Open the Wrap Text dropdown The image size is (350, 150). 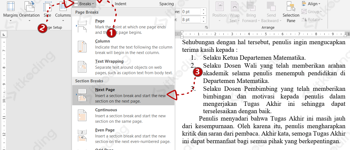click(235, 12)
